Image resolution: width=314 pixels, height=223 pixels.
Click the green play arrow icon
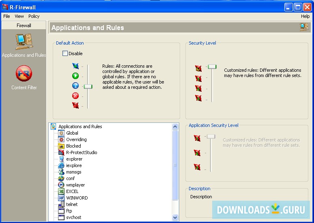click(x=75, y=76)
